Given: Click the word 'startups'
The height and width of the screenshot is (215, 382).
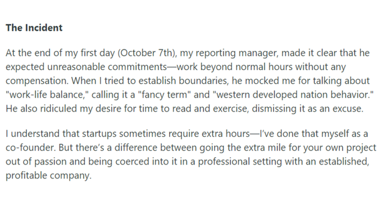Looking at the screenshot, I should [x=99, y=134].
